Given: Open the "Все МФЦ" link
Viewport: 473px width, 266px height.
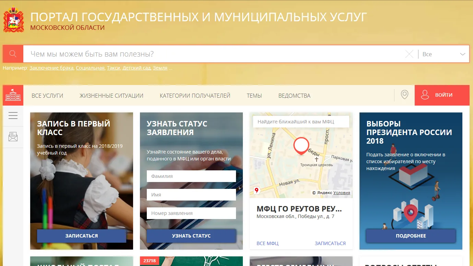Looking at the screenshot, I should (x=268, y=243).
